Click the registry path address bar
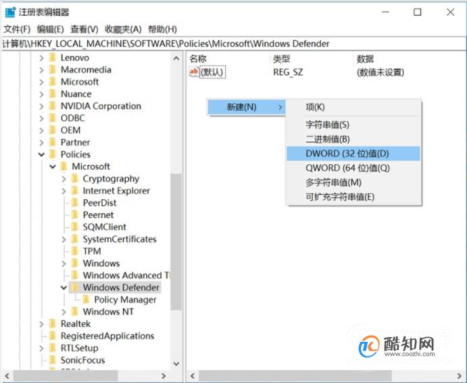The height and width of the screenshot is (383, 467). click(234, 44)
